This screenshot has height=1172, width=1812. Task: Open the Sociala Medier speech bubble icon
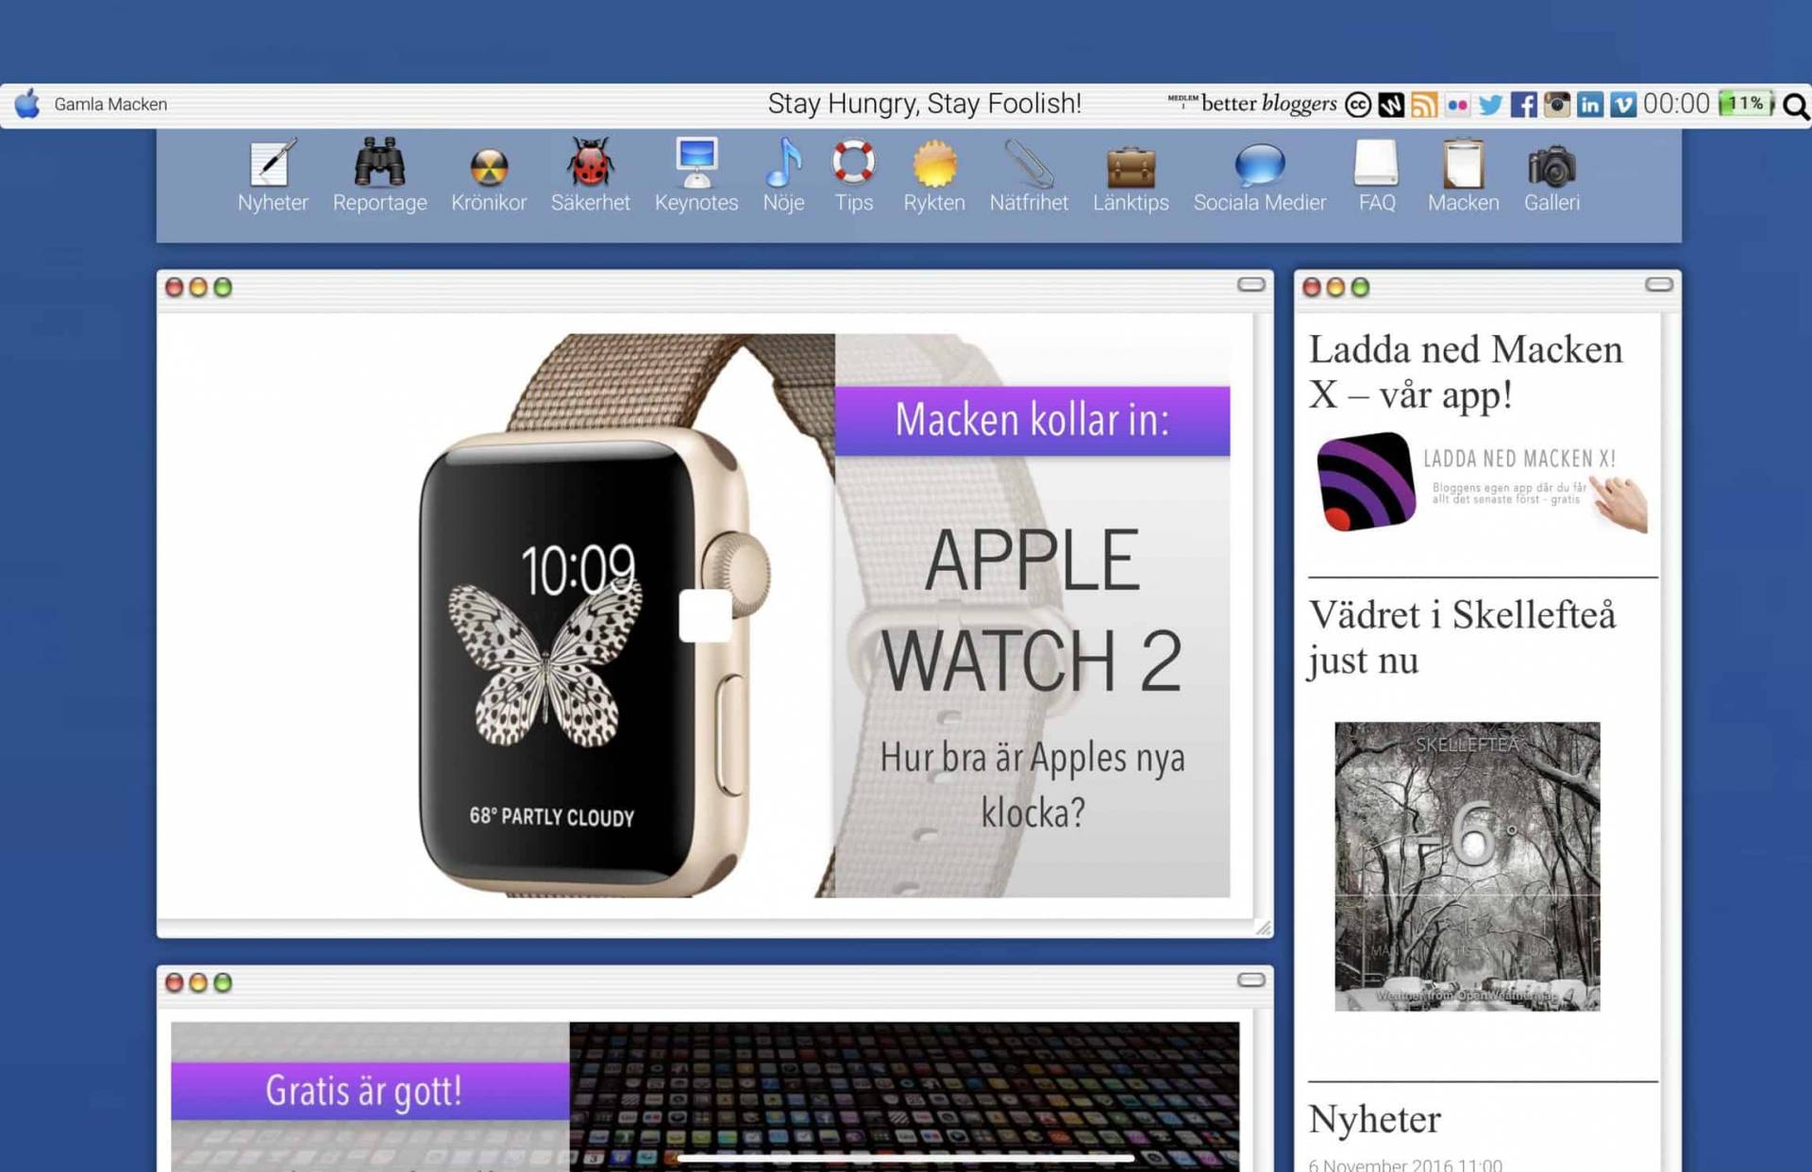(x=1259, y=165)
